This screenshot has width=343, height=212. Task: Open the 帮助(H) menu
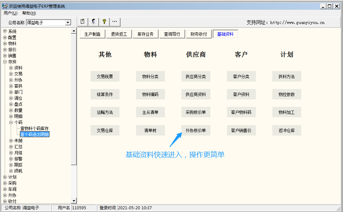tap(29, 13)
